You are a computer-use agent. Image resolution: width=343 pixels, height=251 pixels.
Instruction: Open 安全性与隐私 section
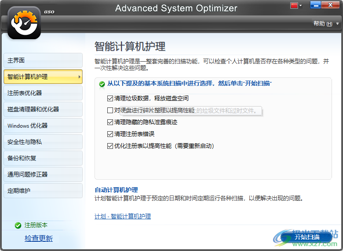(43, 142)
